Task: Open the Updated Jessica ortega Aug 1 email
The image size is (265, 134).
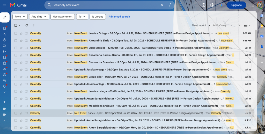Action: coord(132,69)
